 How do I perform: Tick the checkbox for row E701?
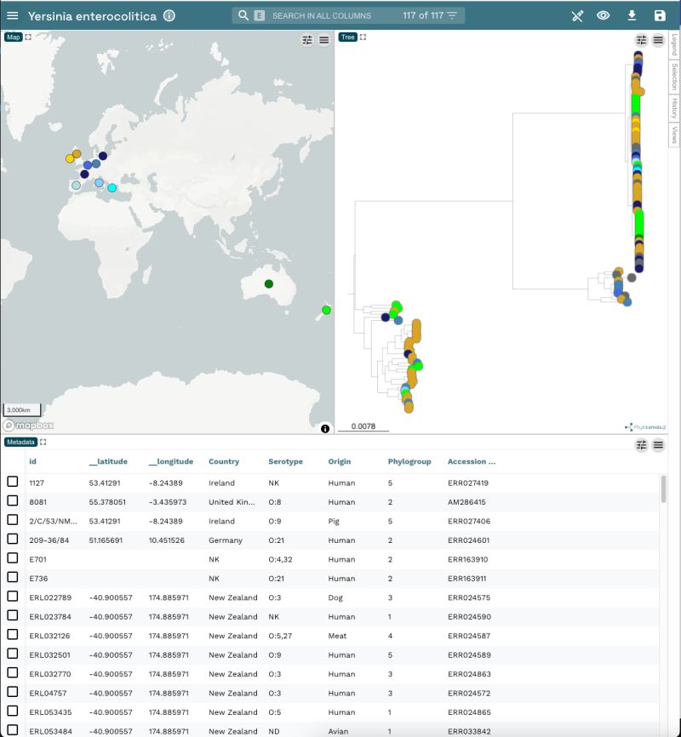(x=13, y=558)
